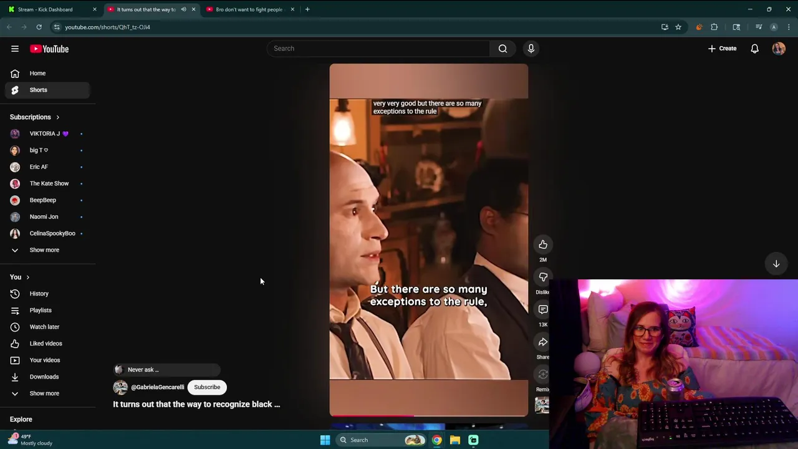The image size is (798, 449).
Task: Dislike the short with thumbs down
Action: pyautogui.click(x=543, y=277)
